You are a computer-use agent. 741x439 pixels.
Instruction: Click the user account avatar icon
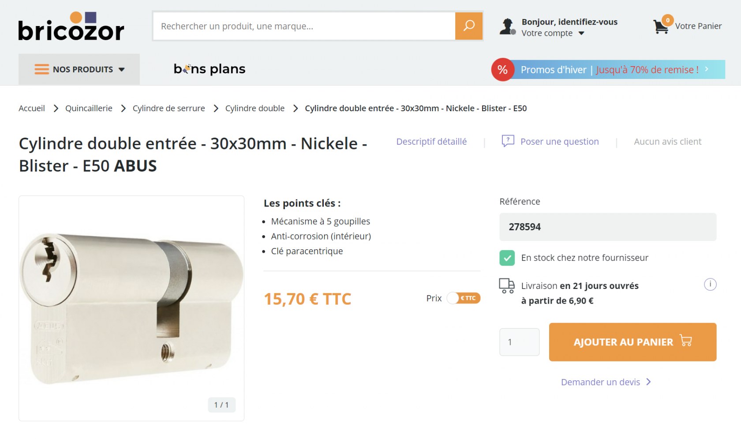point(507,26)
